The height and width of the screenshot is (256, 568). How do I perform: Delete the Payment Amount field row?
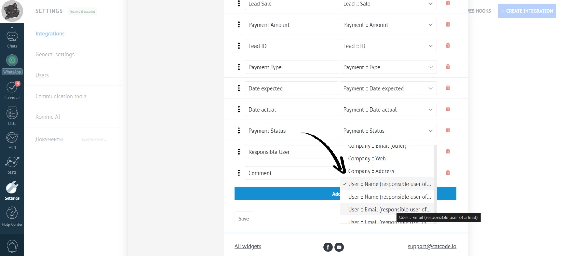pyautogui.click(x=448, y=24)
